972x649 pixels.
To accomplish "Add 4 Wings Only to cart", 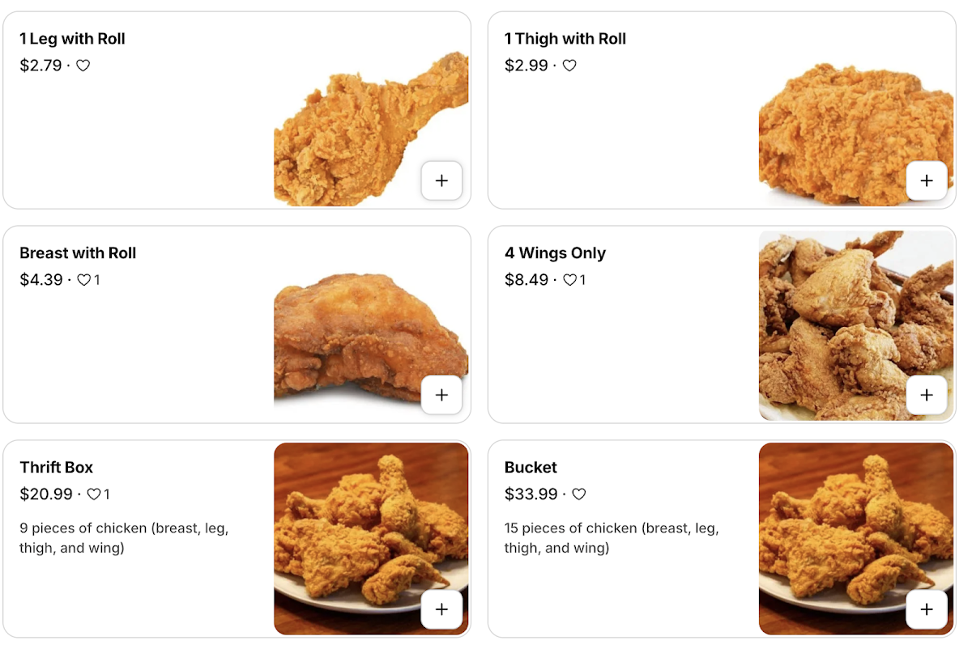I will tap(927, 395).
